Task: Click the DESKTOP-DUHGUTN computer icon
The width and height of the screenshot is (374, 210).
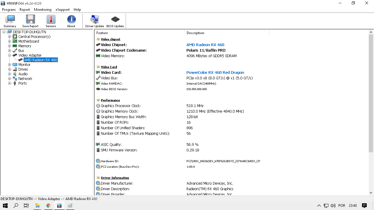Action: click(9, 32)
